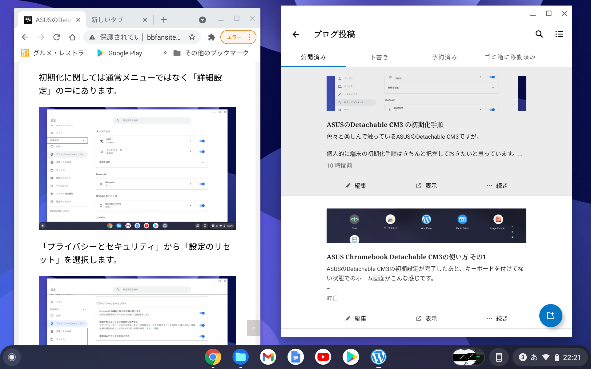Screen dimensions: 591x369
Task: Open ゴミ箱に移動済み tab
Action: coord(510,57)
